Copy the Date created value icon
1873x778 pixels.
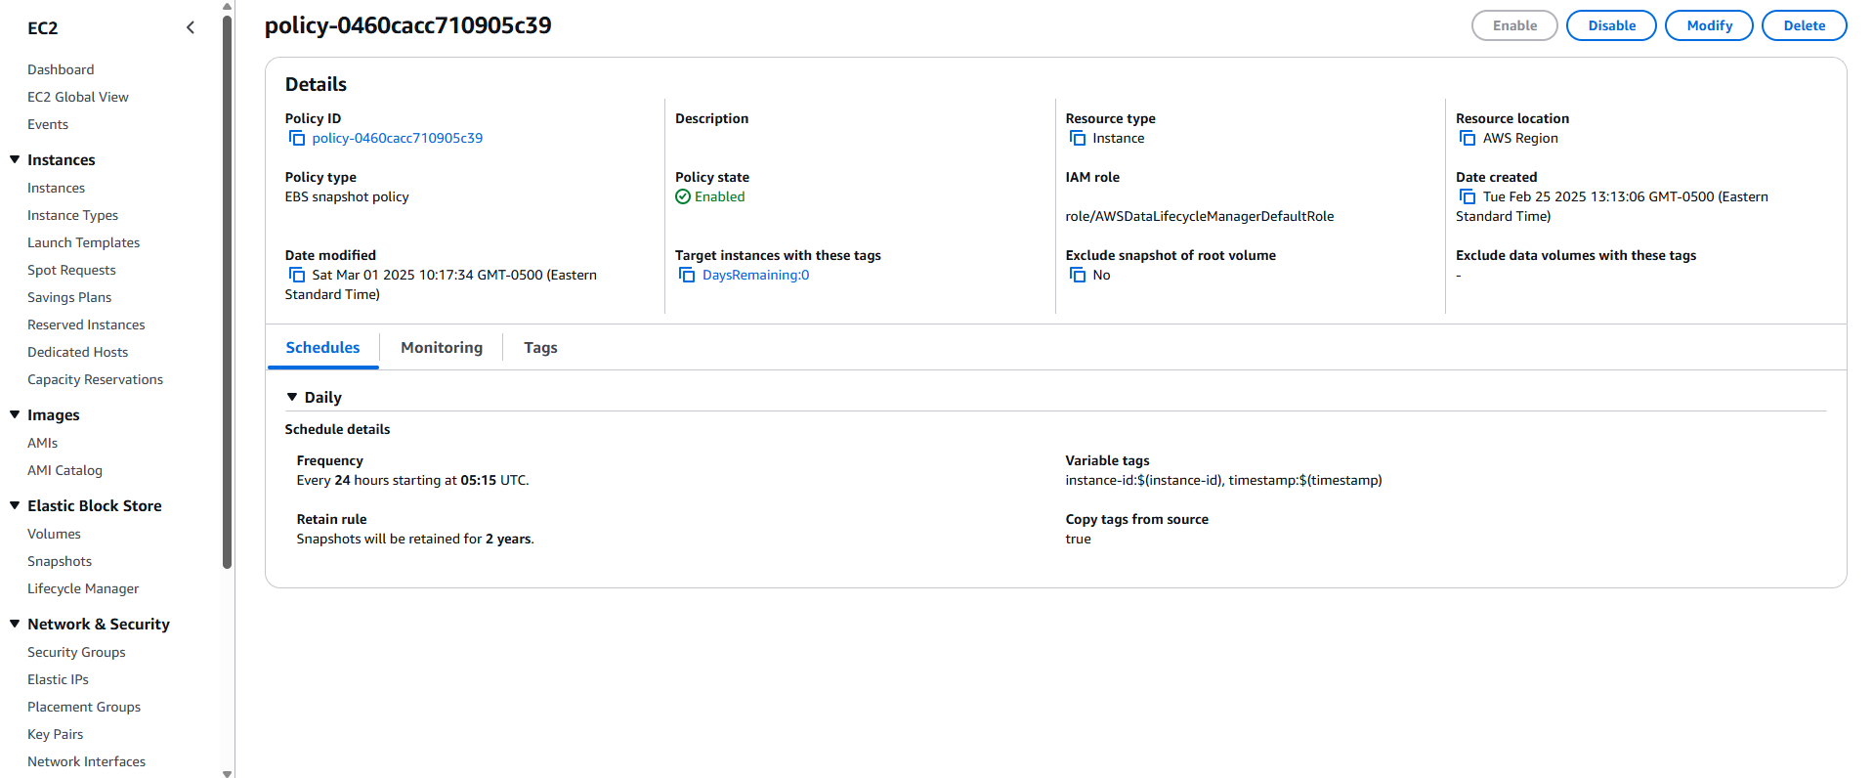tap(1467, 196)
